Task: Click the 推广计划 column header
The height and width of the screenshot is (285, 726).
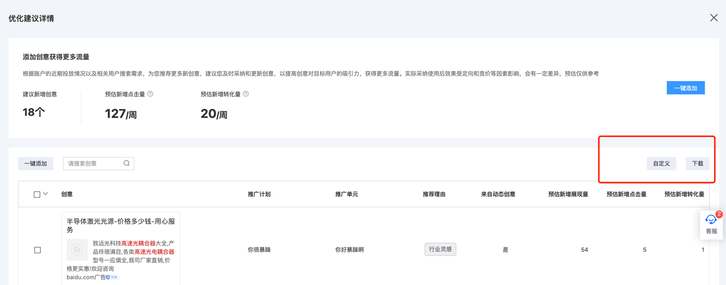Action: [259, 194]
